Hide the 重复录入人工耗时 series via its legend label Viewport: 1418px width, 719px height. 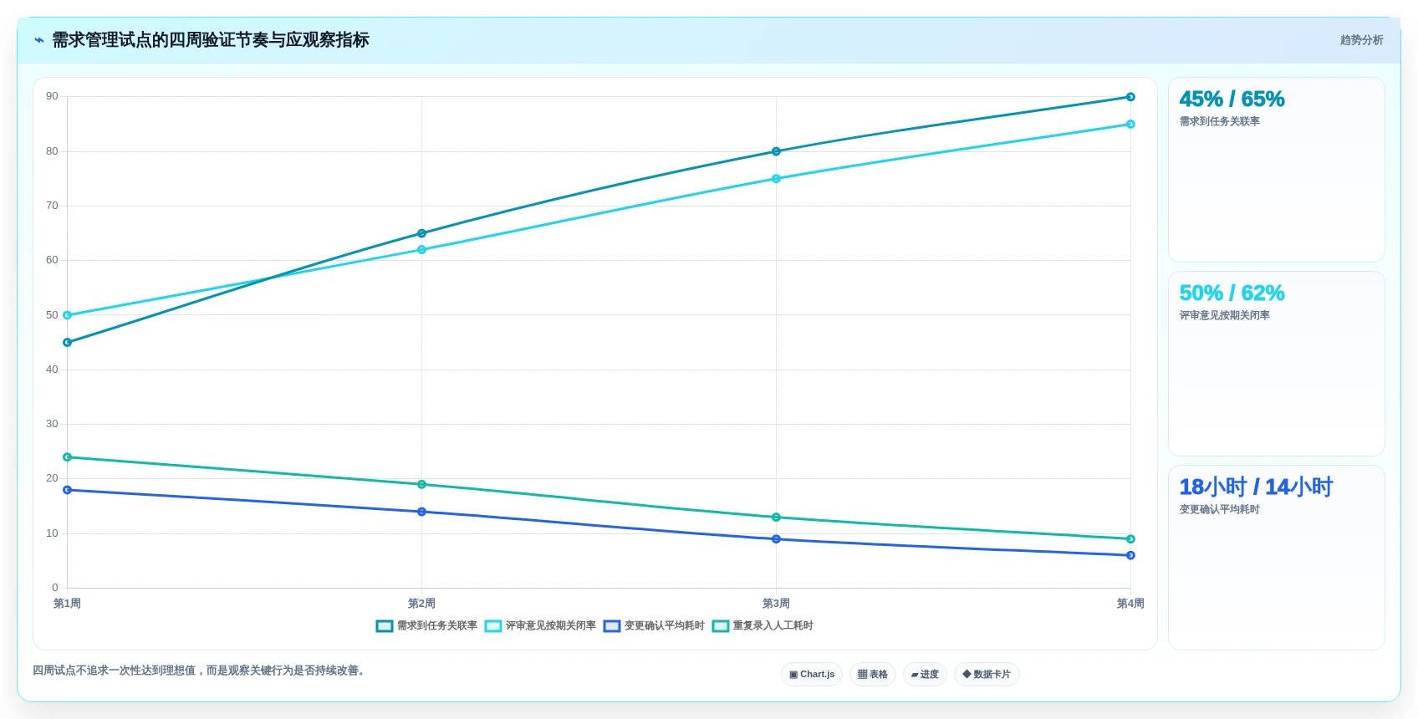pyautogui.click(x=773, y=626)
